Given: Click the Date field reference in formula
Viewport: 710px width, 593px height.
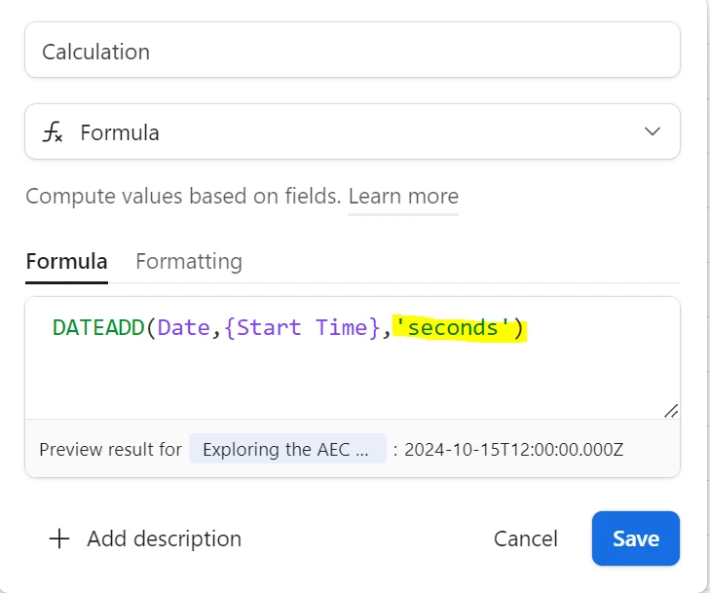Looking at the screenshot, I should 183,328.
